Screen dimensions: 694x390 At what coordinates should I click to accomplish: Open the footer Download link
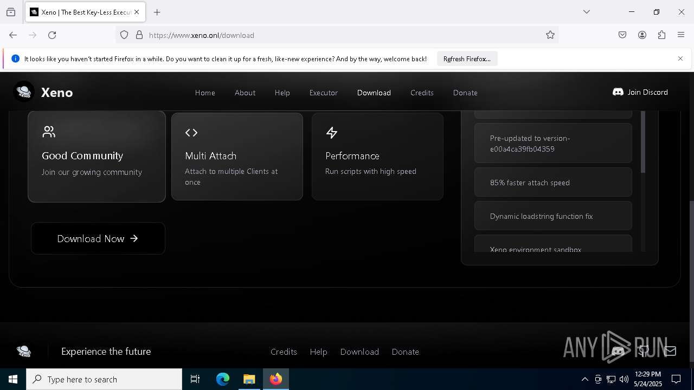pyautogui.click(x=359, y=352)
